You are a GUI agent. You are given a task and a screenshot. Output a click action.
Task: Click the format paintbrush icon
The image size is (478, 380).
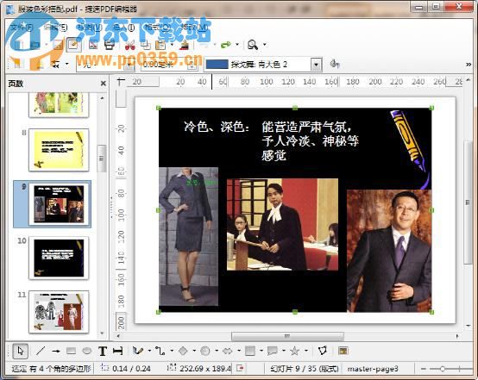[184, 45]
